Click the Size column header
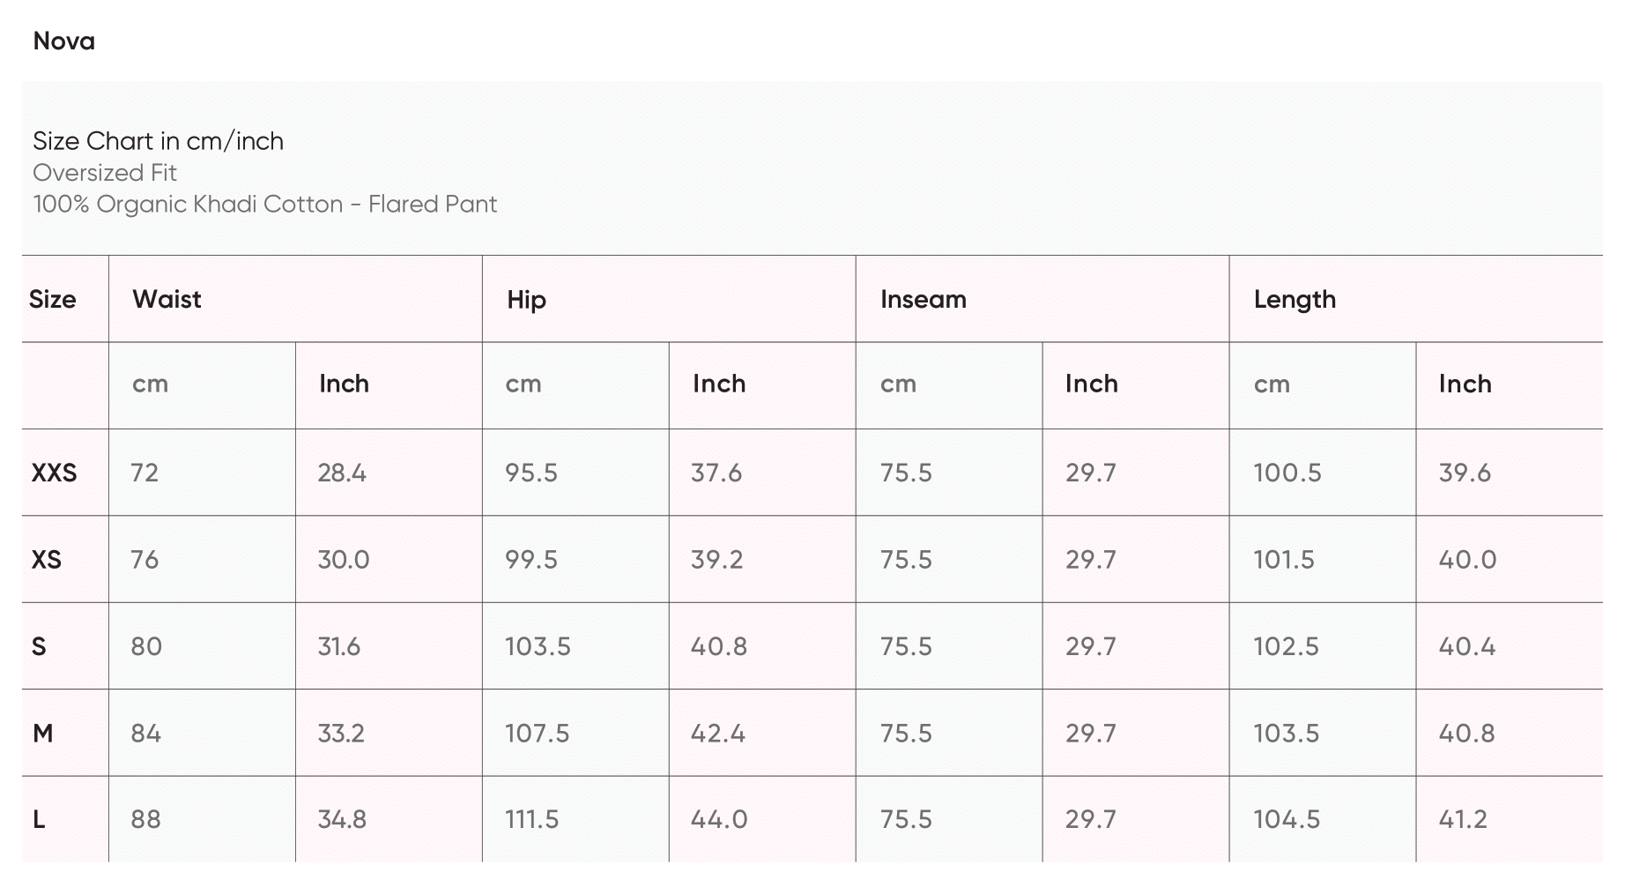 [x=52, y=300]
